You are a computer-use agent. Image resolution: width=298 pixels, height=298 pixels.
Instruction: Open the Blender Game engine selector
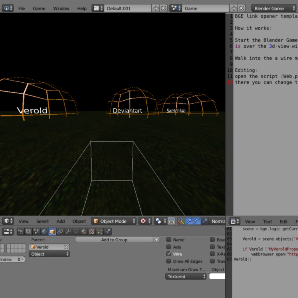click(273, 8)
